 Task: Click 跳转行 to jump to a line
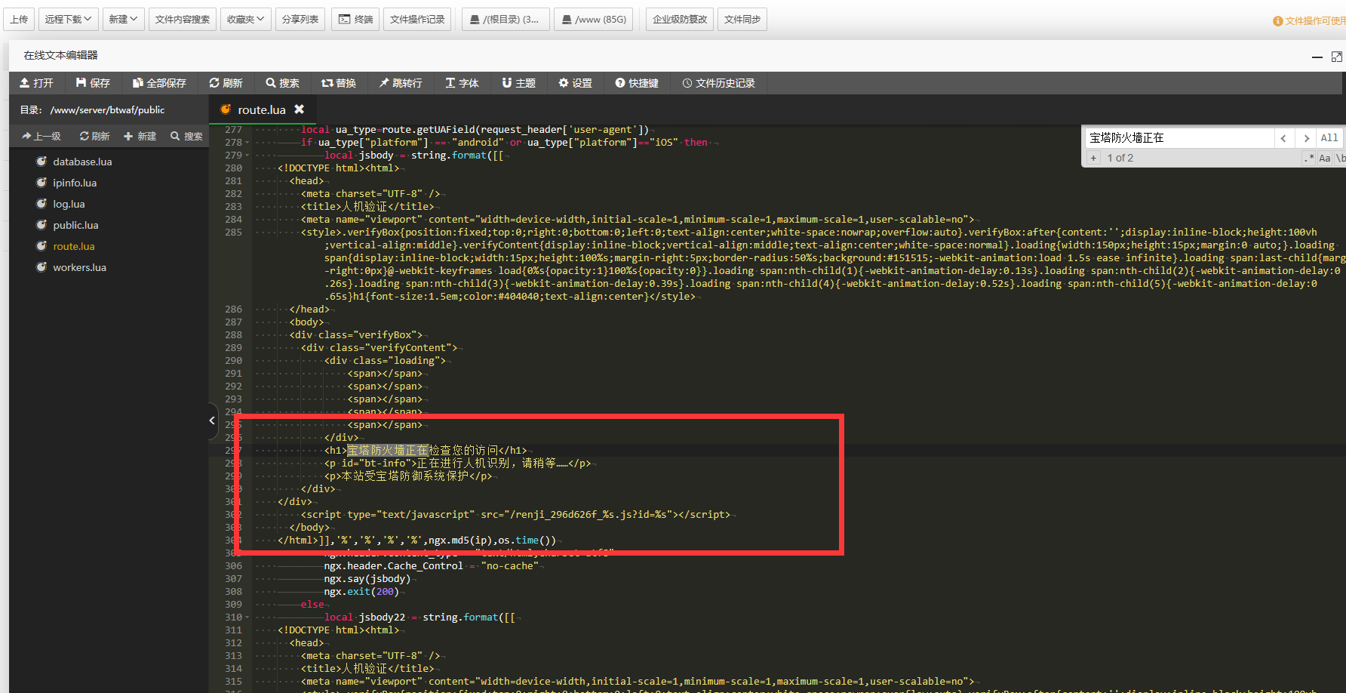[x=401, y=83]
